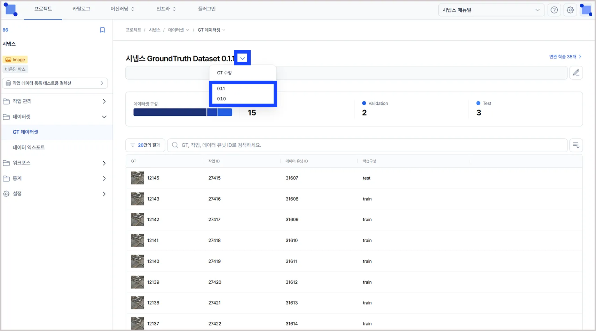
Task: Bookmark project 86 with the bookmark icon
Action: (x=102, y=30)
